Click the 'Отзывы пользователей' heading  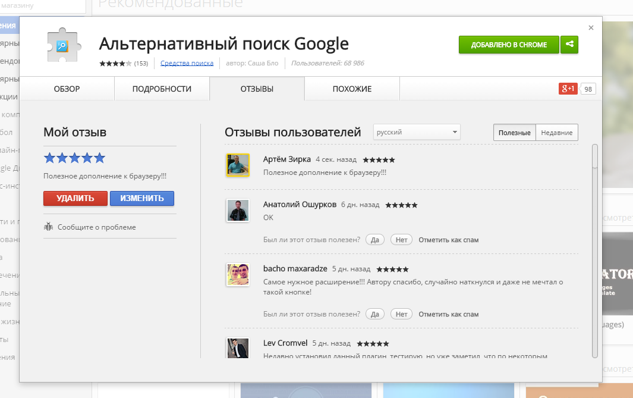pos(292,132)
